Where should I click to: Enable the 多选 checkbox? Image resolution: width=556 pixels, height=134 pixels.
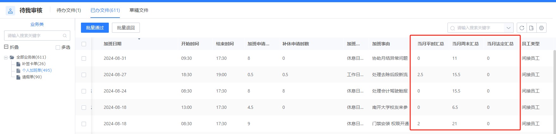click(x=58, y=47)
